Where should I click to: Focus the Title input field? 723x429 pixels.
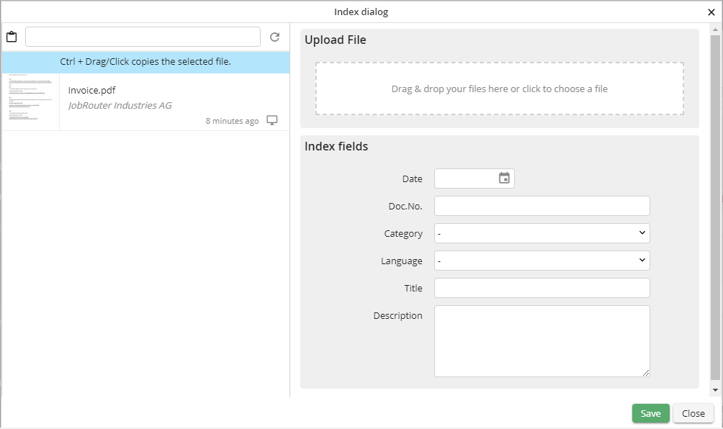point(541,287)
